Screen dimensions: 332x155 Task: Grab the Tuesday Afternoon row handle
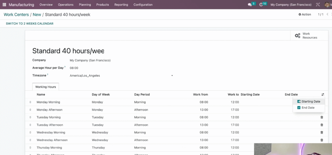click(30, 125)
